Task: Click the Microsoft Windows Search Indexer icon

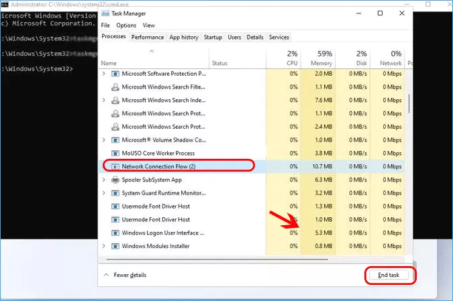Action: (x=115, y=101)
